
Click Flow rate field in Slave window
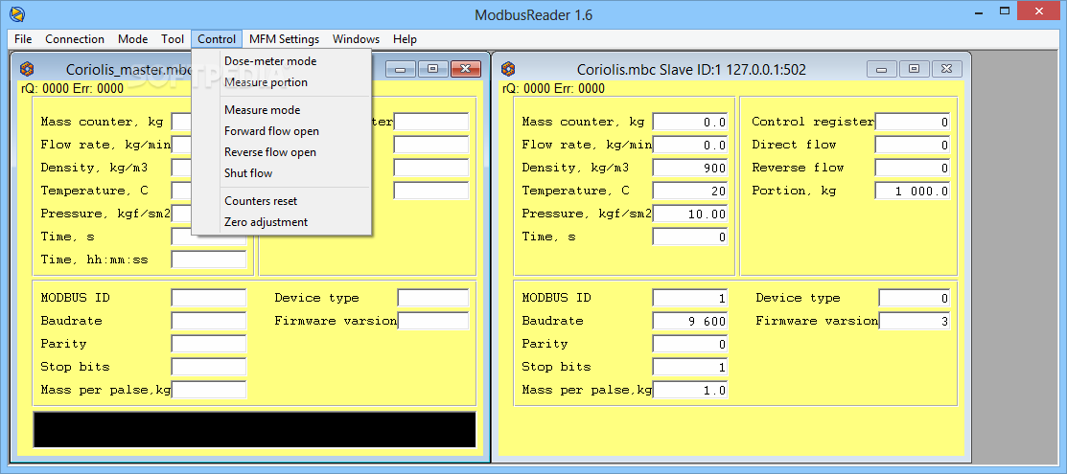(690, 145)
